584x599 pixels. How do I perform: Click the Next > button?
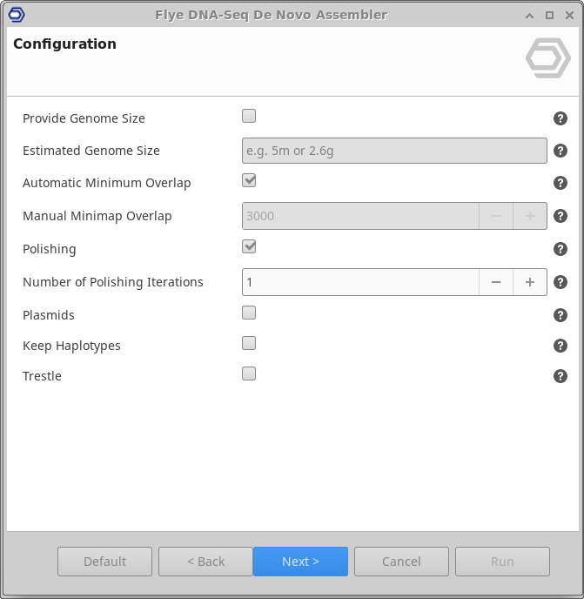300,562
